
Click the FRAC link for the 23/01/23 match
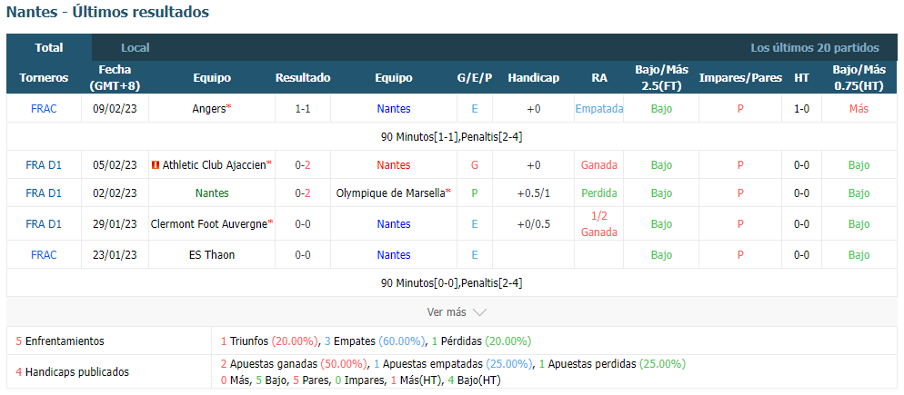coord(44,254)
